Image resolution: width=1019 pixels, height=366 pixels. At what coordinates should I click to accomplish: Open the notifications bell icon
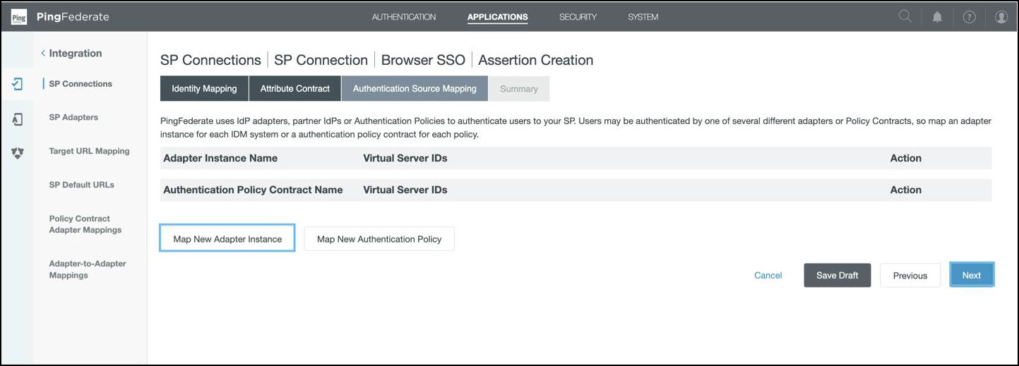point(937,17)
